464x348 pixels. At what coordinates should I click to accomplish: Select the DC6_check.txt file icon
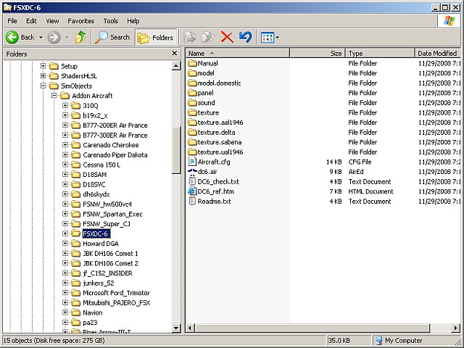(192, 181)
